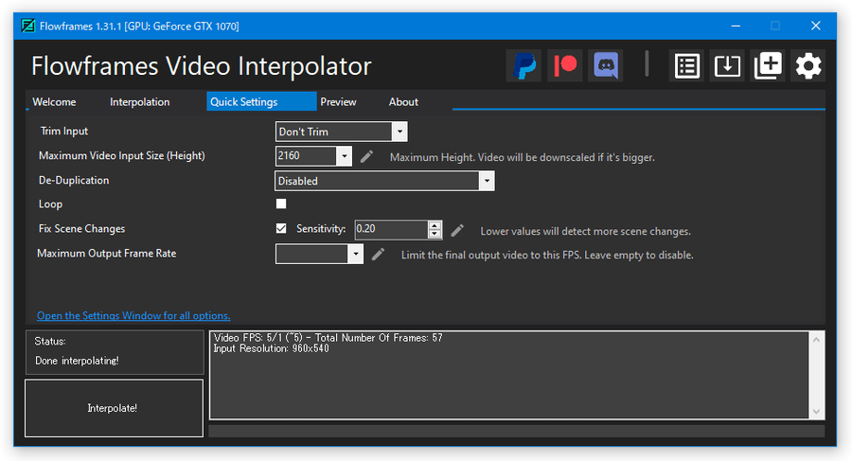Click the 'Lower values will detect more scene changes.' hint
This screenshot has height=461, width=852.
click(x=586, y=231)
